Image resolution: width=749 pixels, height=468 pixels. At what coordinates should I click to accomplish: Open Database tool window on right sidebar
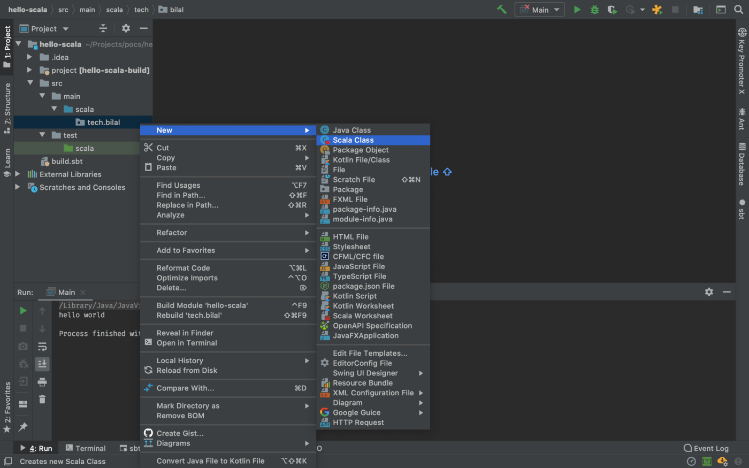coord(742,164)
